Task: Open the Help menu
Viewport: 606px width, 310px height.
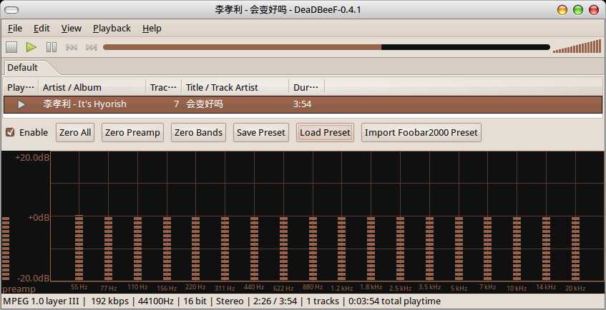Action: pyautogui.click(x=152, y=28)
